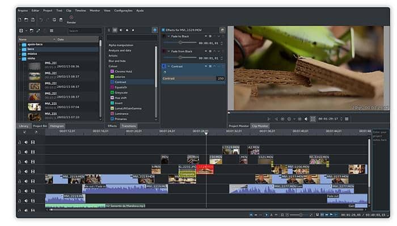Collapse the Contrast effect arrow
397x226 pixels.
tap(168, 66)
